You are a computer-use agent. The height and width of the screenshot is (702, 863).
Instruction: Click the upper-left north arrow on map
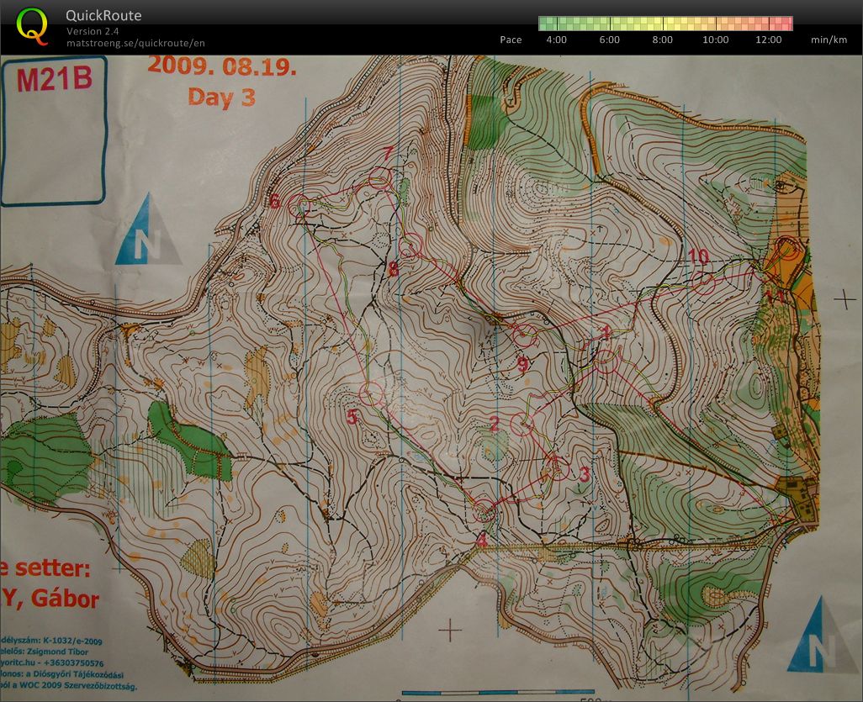(148, 230)
